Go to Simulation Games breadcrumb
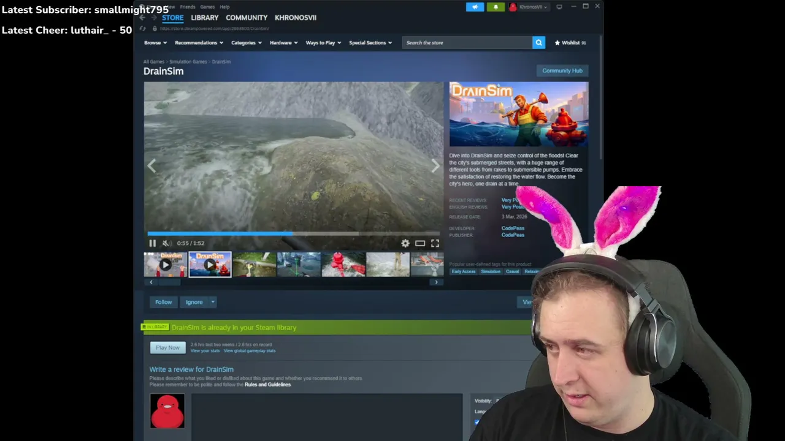The height and width of the screenshot is (441, 785). [188, 62]
